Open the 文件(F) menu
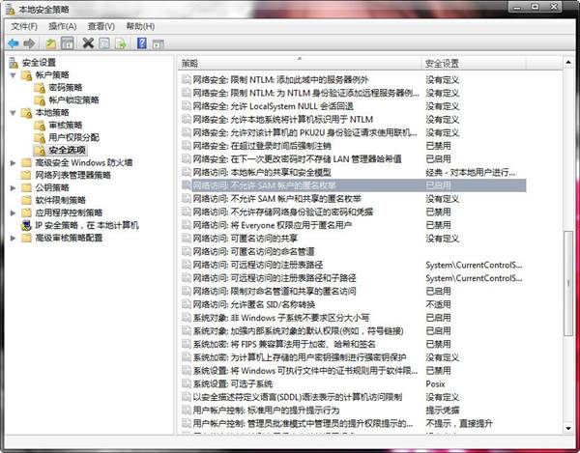 (x=24, y=26)
